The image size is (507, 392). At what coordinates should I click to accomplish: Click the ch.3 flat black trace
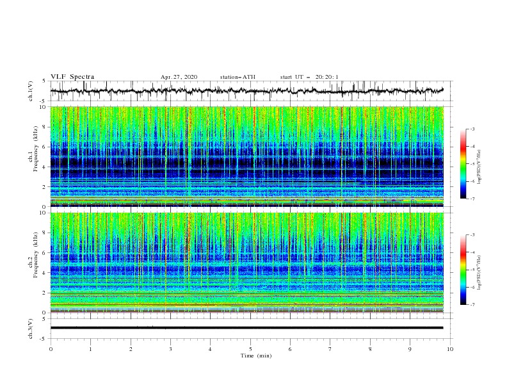(246, 328)
